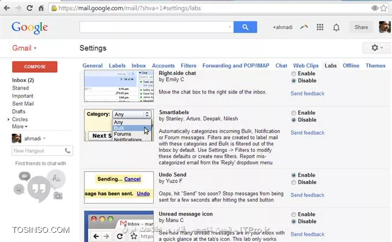Open the Web Clips tab
The image size is (392, 242).
(x=306, y=66)
